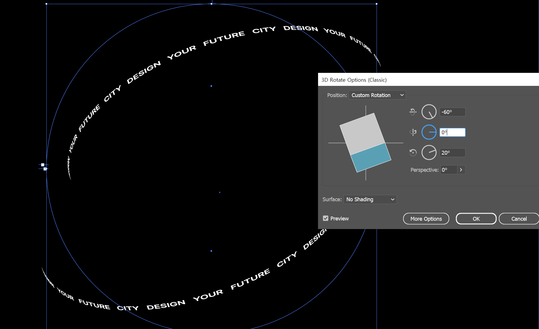
Task: Click the top-left bounding box handle
Action: (46, 4)
